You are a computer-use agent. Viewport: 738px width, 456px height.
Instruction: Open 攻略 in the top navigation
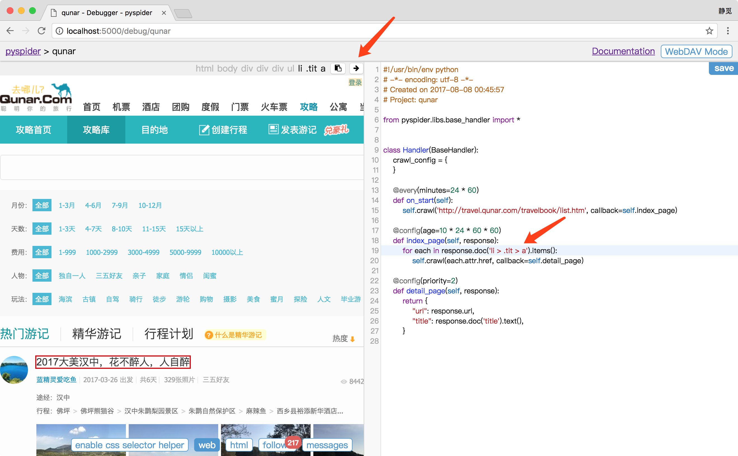(x=309, y=107)
